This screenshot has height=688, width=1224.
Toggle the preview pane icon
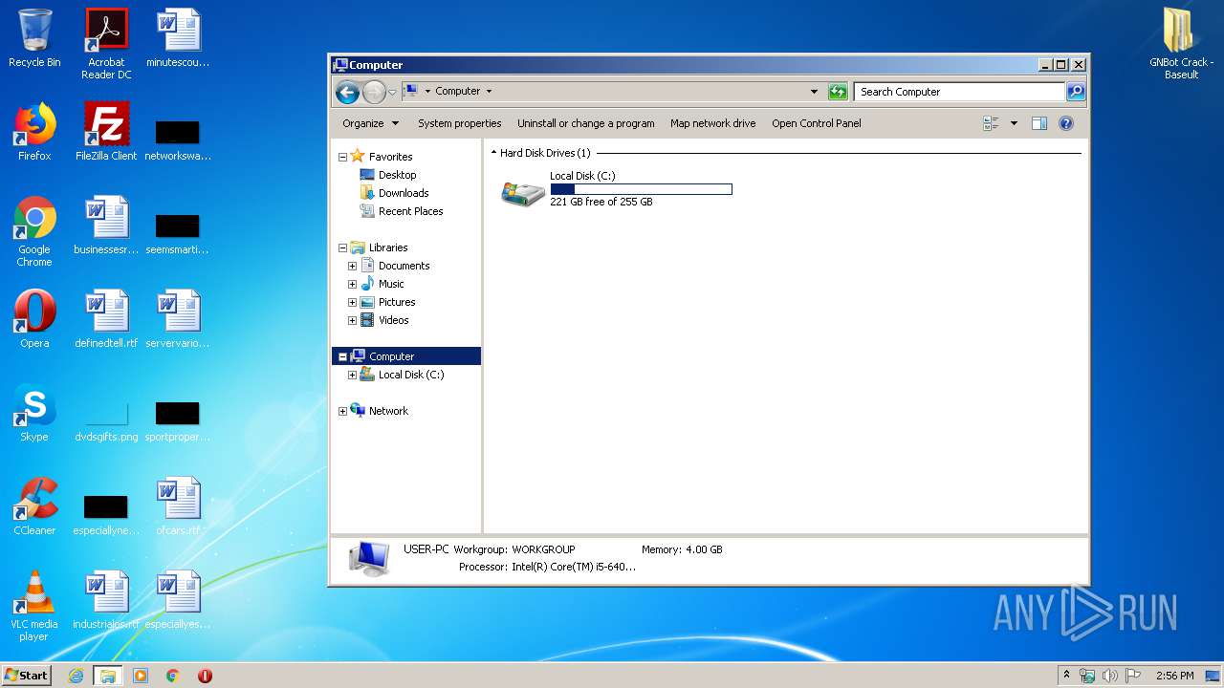pyautogui.click(x=1039, y=123)
